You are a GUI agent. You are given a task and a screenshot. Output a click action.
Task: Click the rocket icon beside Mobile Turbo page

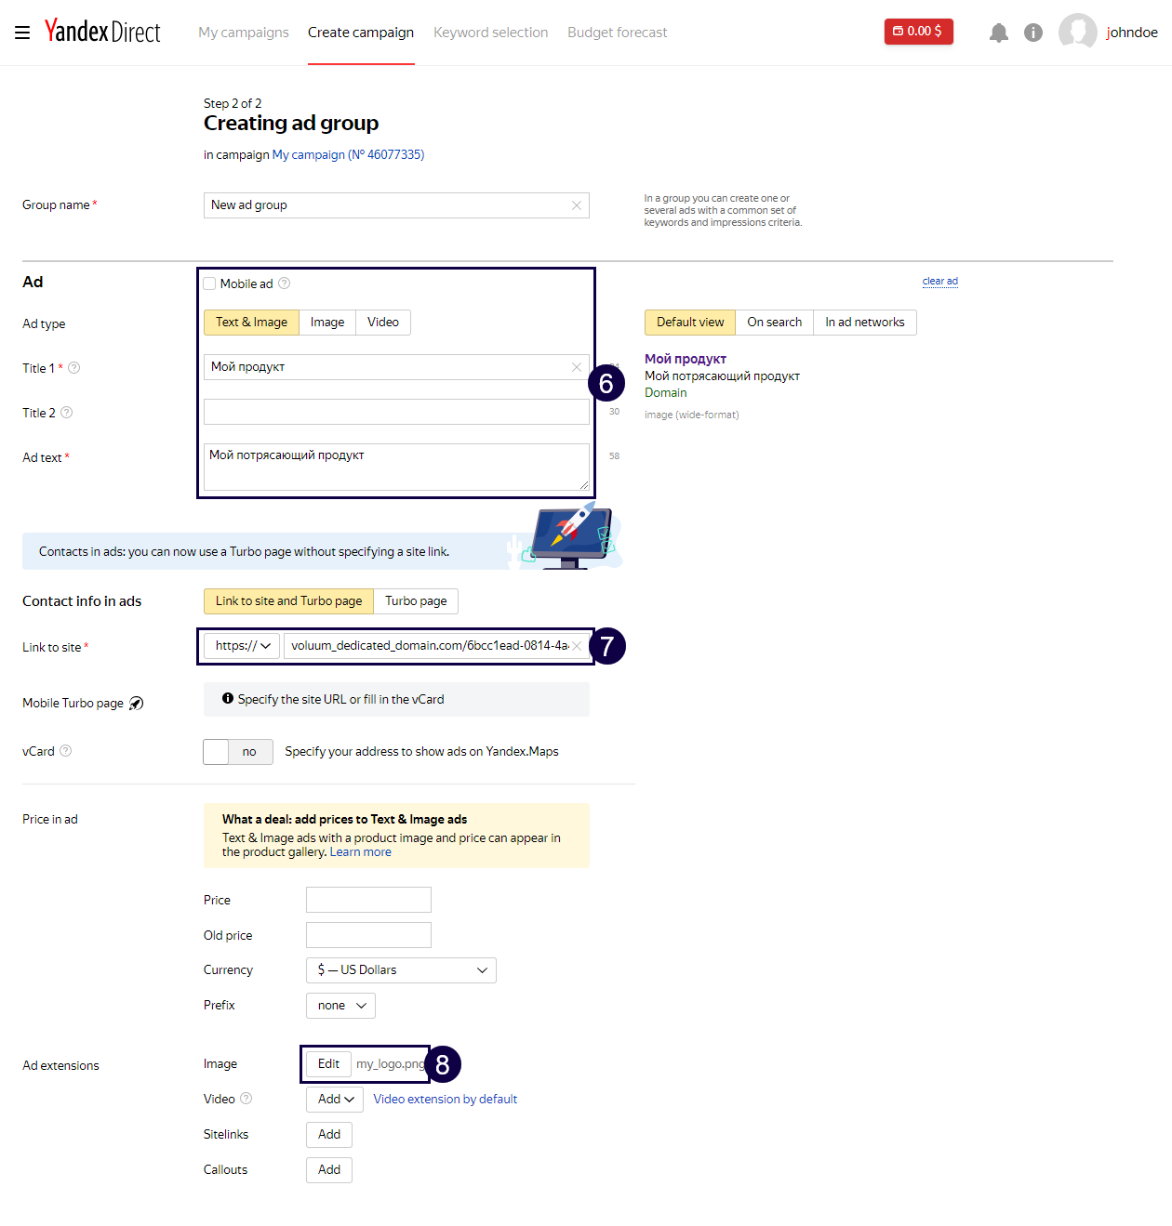tap(136, 704)
